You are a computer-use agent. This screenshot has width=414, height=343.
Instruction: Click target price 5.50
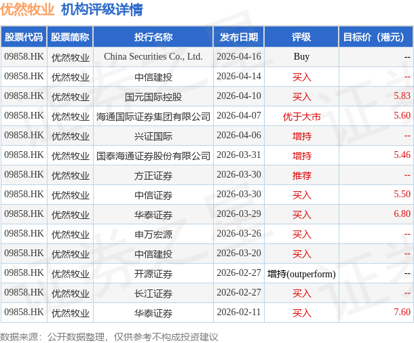click(x=402, y=195)
